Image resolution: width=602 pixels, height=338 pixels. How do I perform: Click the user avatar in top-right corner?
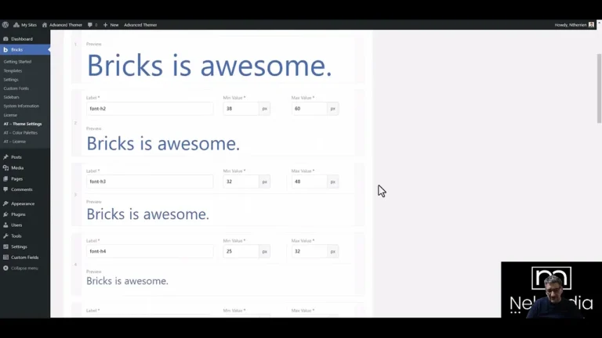click(591, 24)
